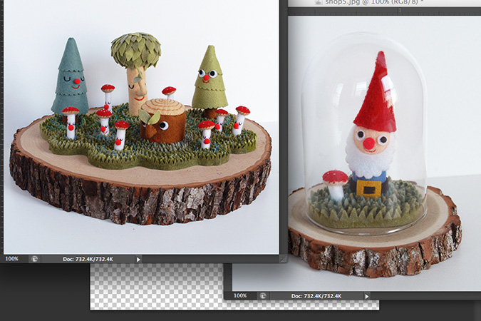Click Doc size readout in shop5.jpg window

[314, 295]
